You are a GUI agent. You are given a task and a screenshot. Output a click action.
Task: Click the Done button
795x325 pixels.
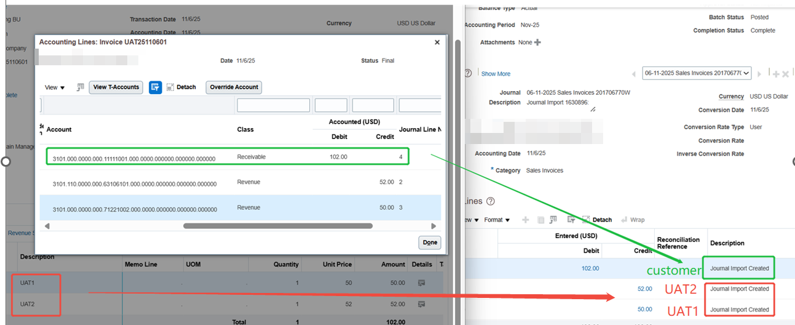[430, 243]
